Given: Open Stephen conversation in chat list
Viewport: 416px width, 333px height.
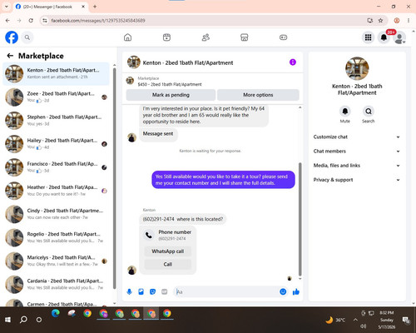Looking at the screenshot, I should [57, 121].
